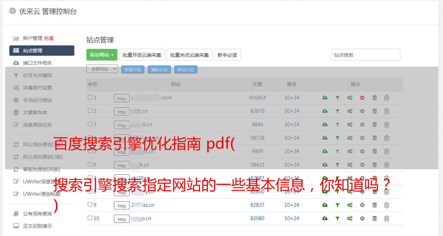Viewport: 443px width, 236px height.
Task: Delete site in row 2 via trash icon
Action: coord(387,111)
